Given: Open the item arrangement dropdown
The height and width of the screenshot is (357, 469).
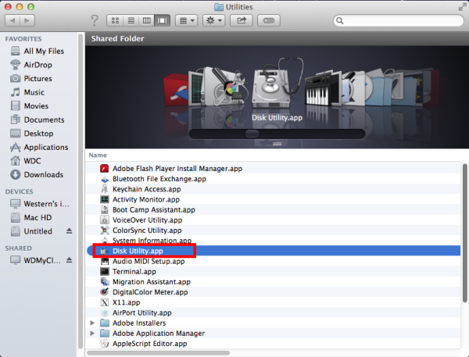Looking at the screenshot, I should pos(186,20).
